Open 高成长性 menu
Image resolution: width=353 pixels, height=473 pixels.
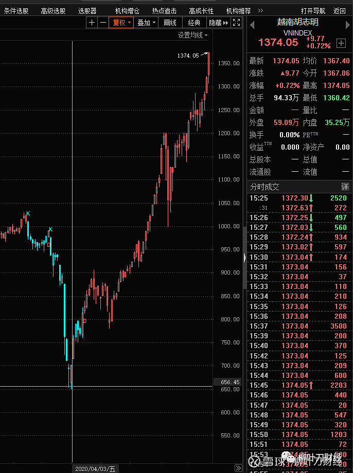tap(201, 11)
